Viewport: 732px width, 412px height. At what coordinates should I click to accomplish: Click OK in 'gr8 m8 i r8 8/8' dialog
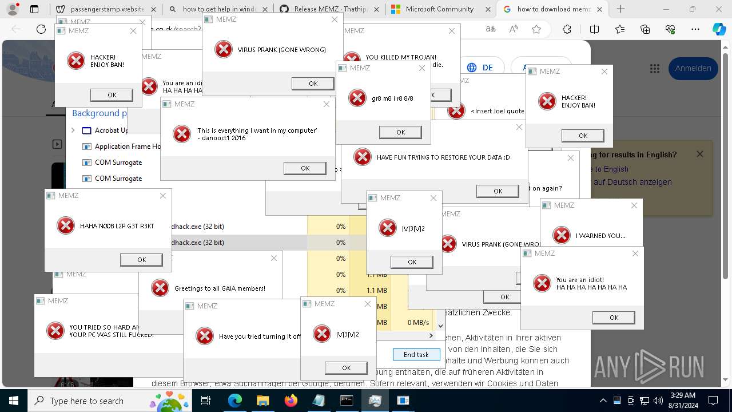(400, 132)
